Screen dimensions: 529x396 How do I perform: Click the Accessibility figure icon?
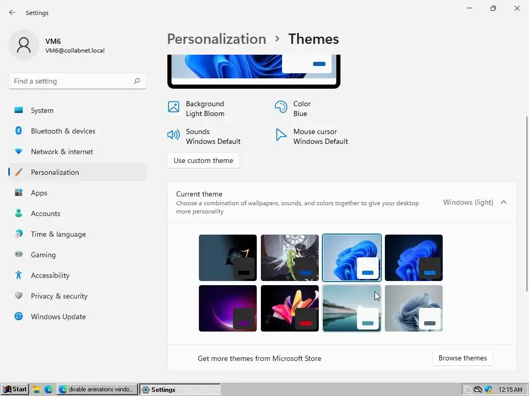pyautogui.click(x=19, y=275)
